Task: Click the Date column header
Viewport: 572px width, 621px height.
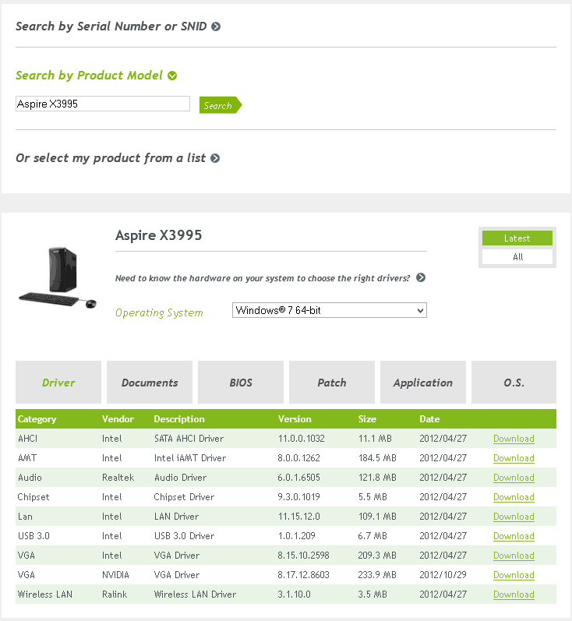Action: click(429, 419)
